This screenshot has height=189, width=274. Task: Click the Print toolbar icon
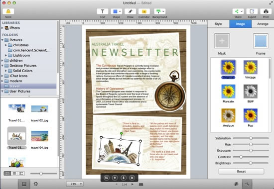click(266, 11)
